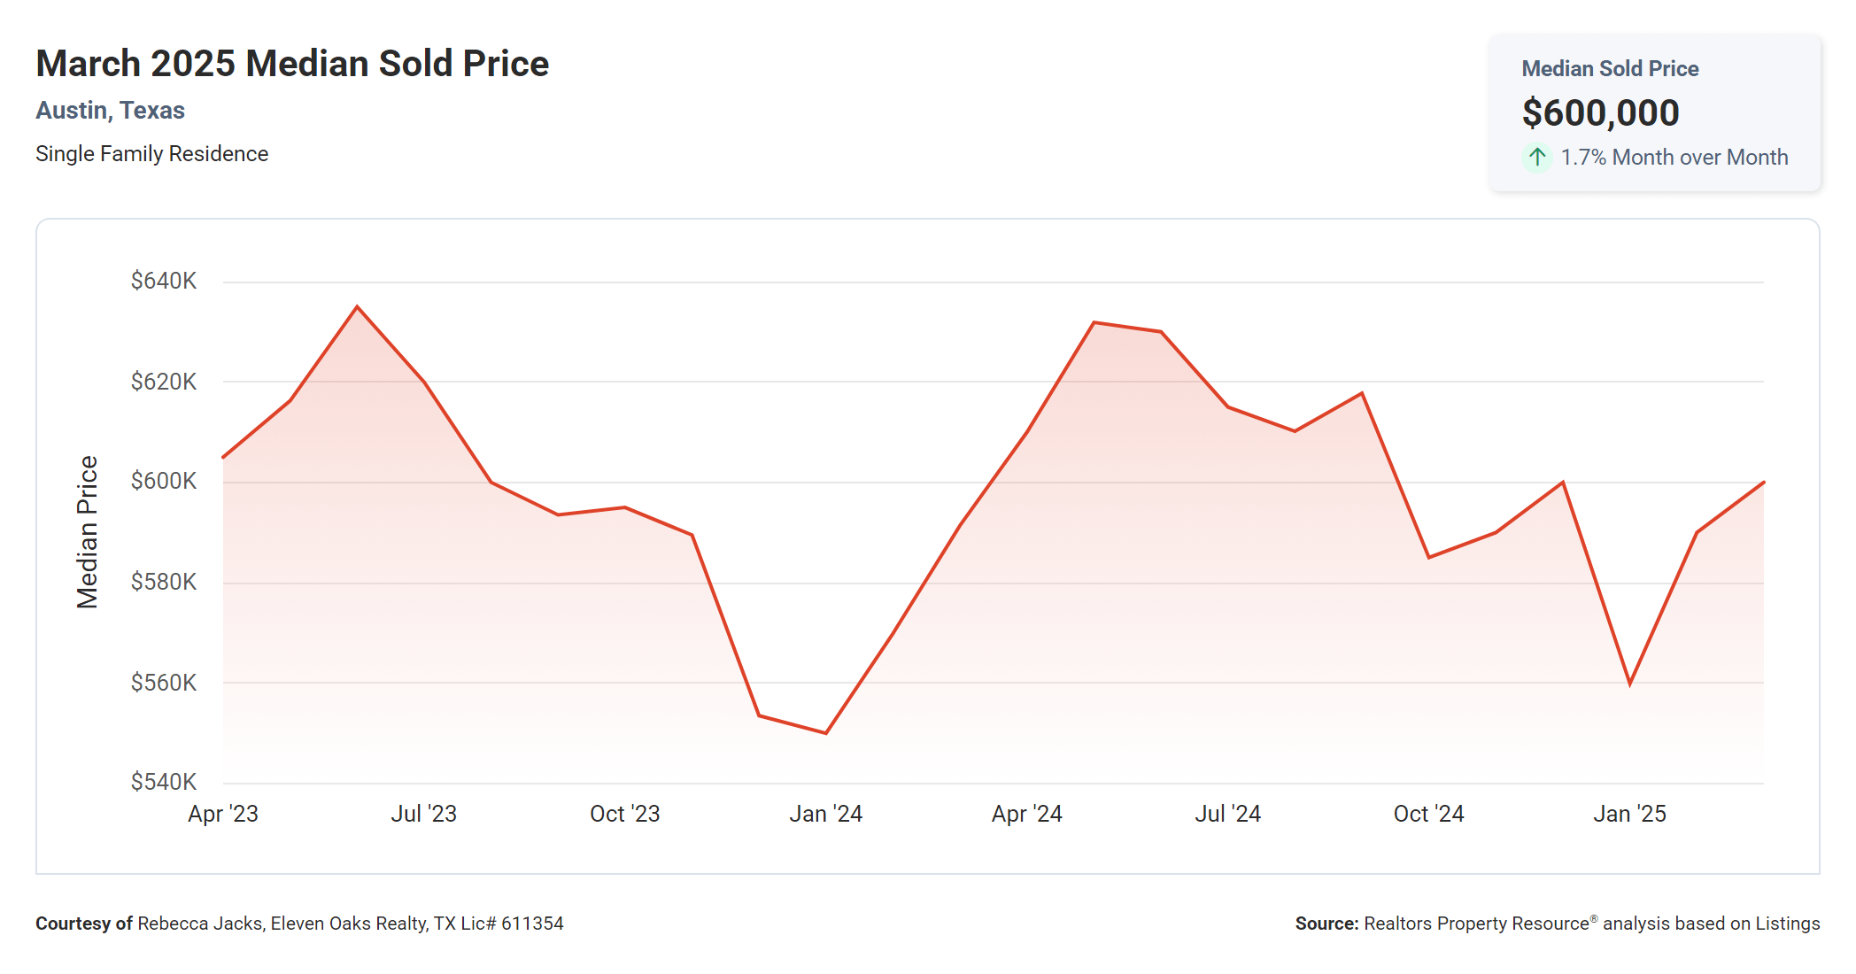Click the Jan '25 x-axis label
This screenshot has width=1856, height=974.
(x=1629, y=814)
